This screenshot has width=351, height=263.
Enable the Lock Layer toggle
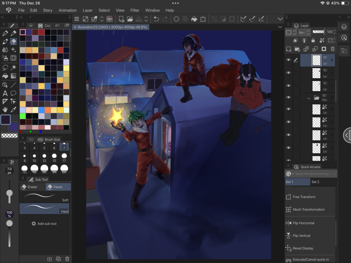pos(313,41)
